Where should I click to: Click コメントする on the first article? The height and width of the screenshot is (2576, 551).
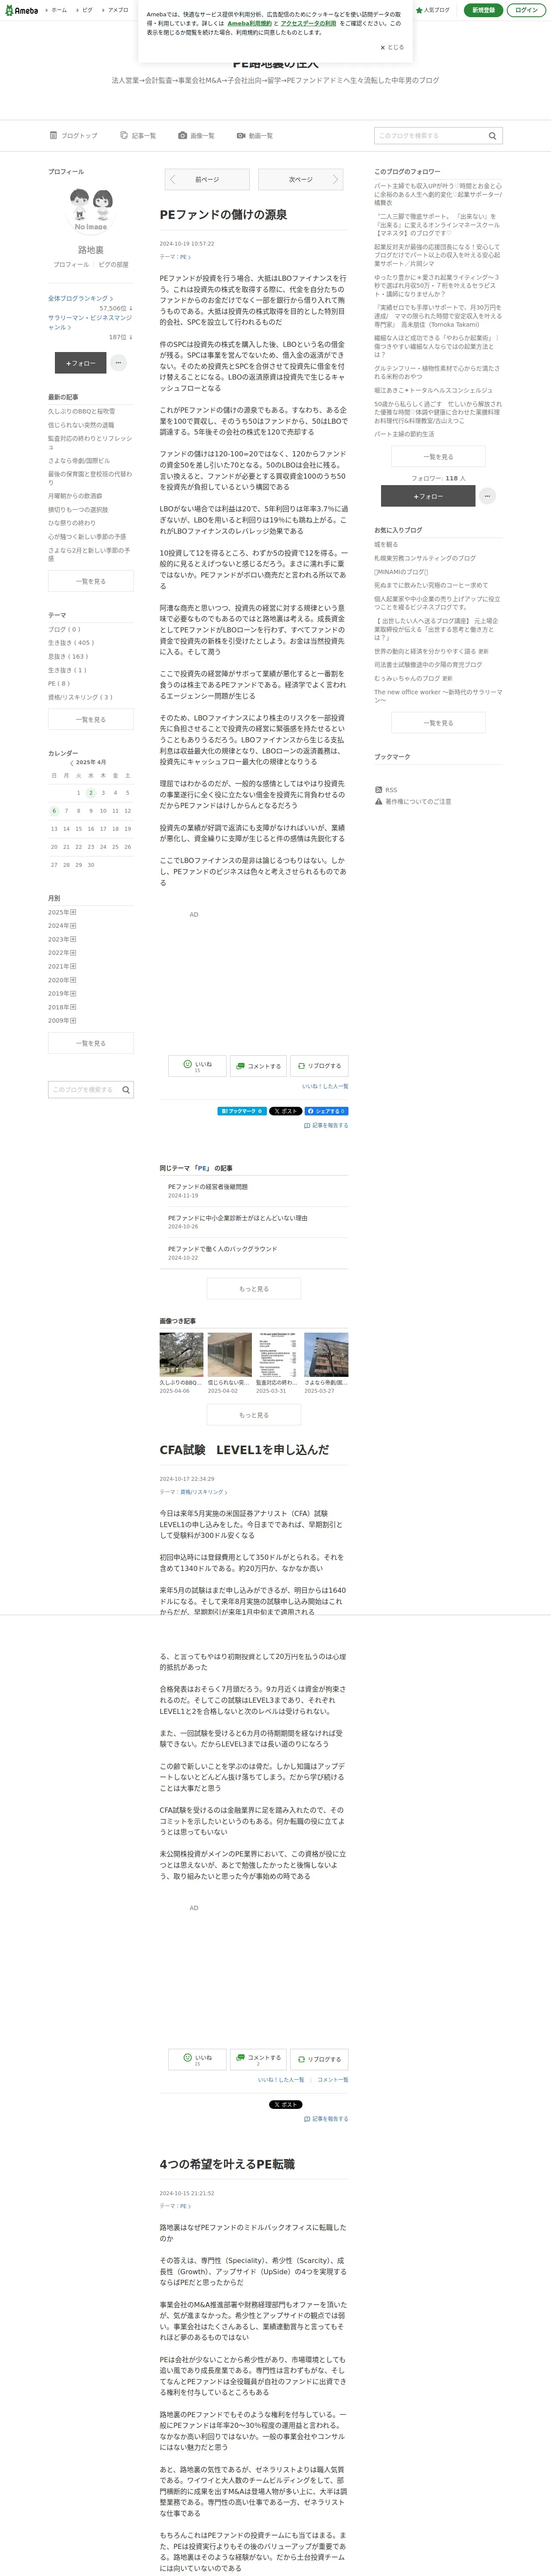coord(258,1066)
